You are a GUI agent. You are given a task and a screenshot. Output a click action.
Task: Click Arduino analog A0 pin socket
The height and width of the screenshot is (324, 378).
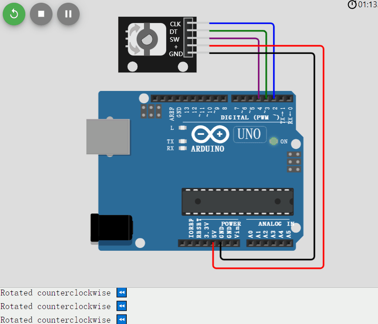coord(251,243)
